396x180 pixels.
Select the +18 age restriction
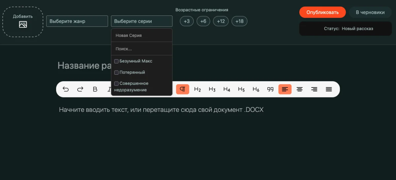pyautogui.click(x=239, y=21)
